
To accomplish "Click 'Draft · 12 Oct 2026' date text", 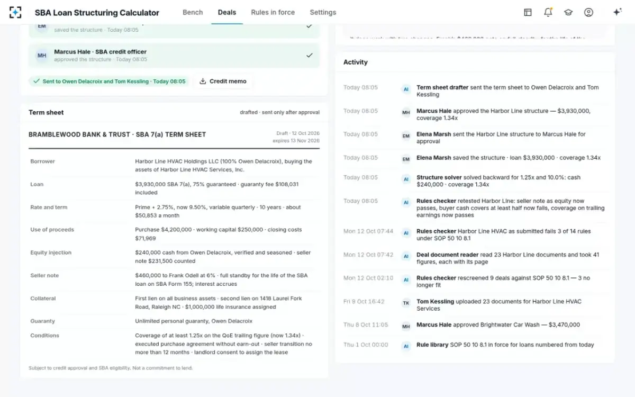I will click(x=298, y=133).
